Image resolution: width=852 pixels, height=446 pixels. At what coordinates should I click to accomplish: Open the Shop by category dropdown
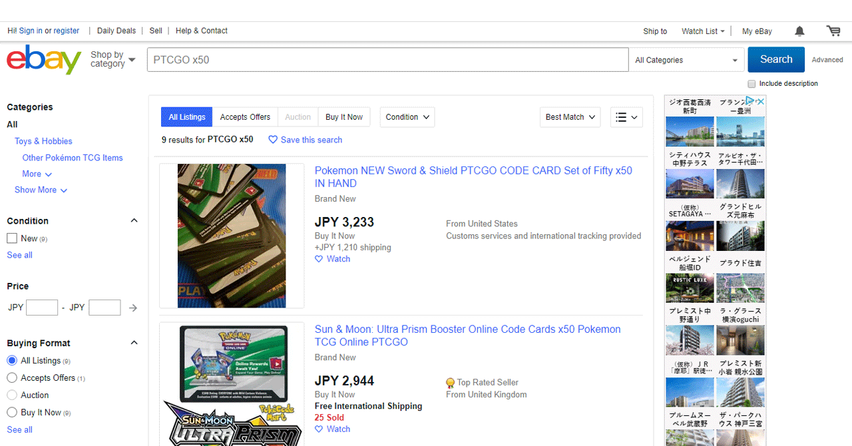112,59
